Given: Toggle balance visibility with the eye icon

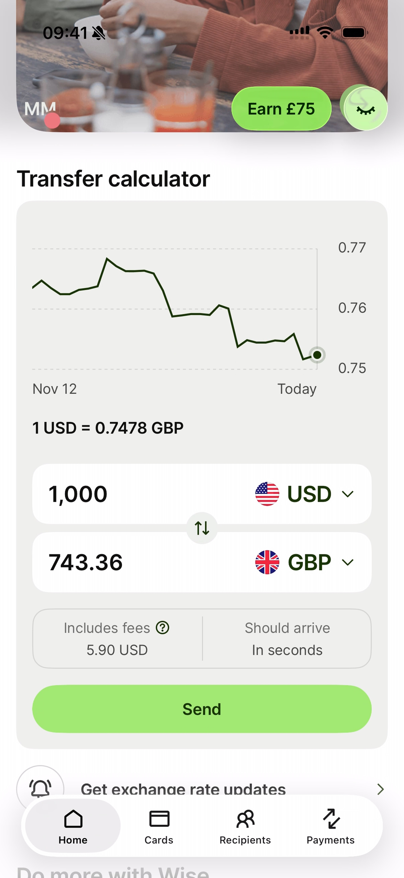Looking at the screenshot, I should click(366, 109).
